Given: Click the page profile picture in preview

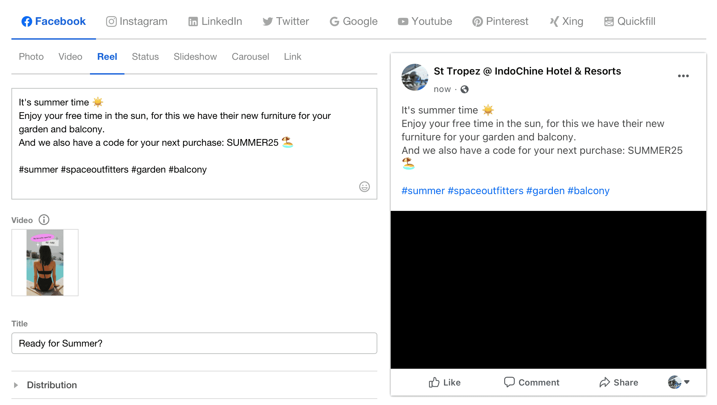Looking at the screenshot, I should [415, 77].
